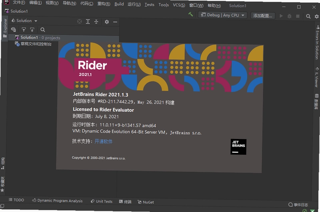Open the Debug | Any CPU configuration dropdown
320x212 pixels.
(x=222, y=15)
